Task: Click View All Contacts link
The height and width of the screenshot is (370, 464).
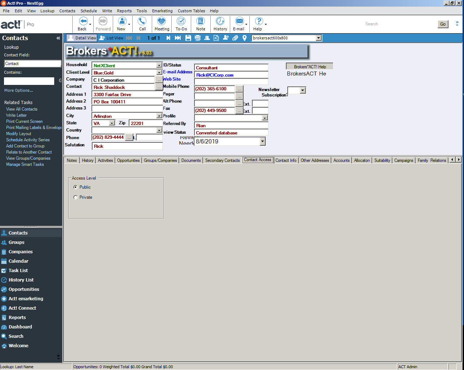Action: (x=22, y=109)
